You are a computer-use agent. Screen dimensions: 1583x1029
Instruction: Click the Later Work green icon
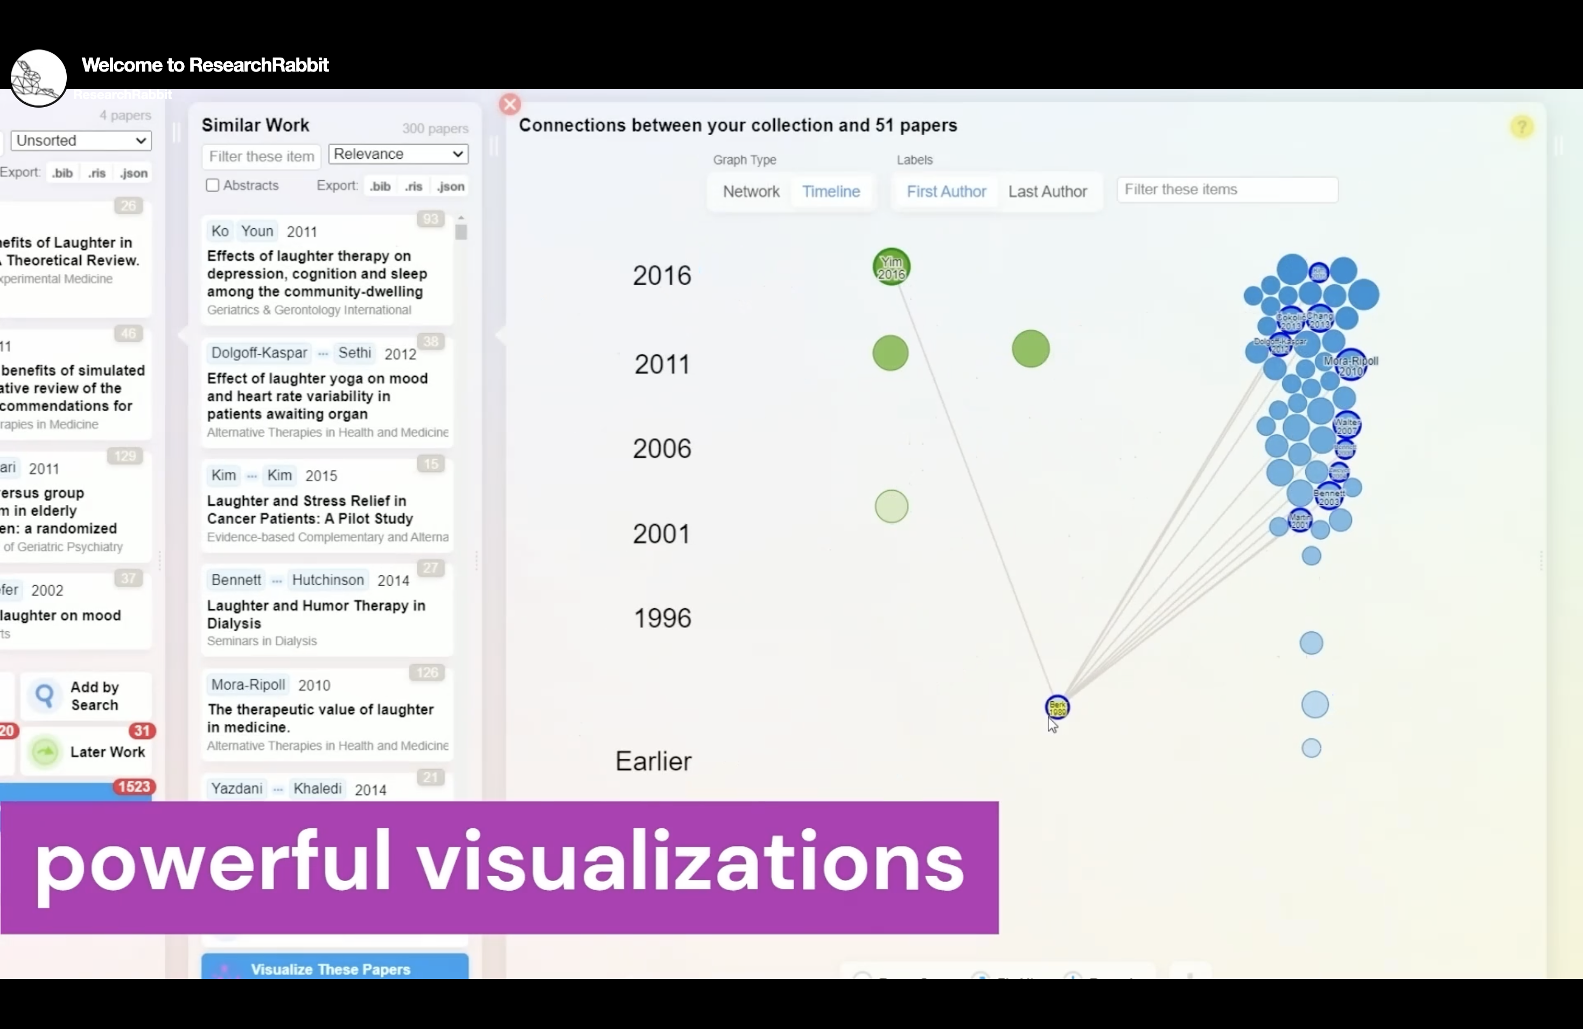coord(45,752)
